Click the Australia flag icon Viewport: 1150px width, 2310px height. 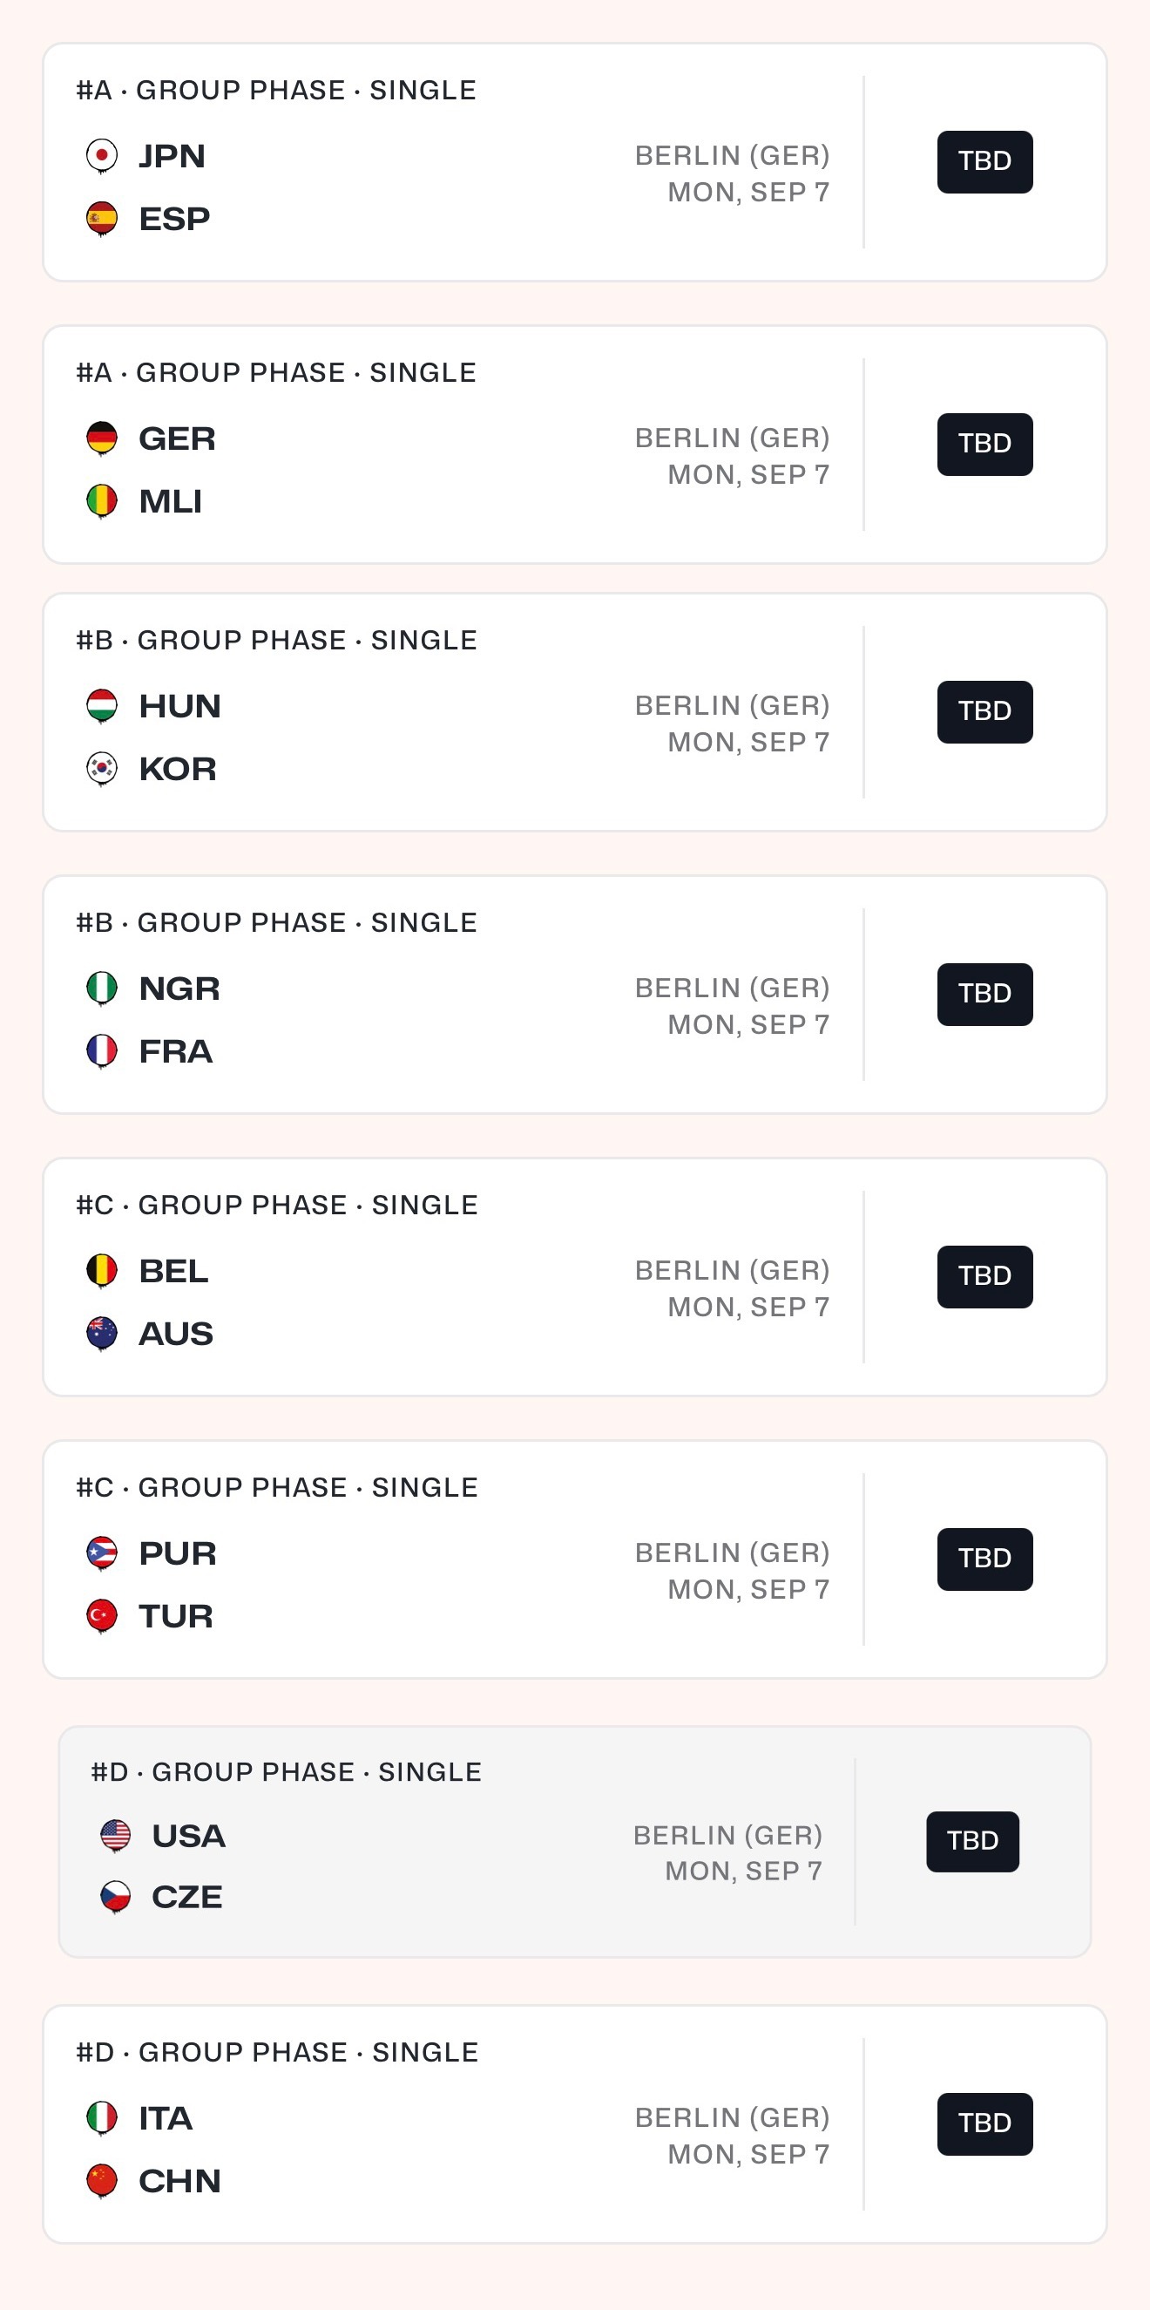click(101, 1333)
